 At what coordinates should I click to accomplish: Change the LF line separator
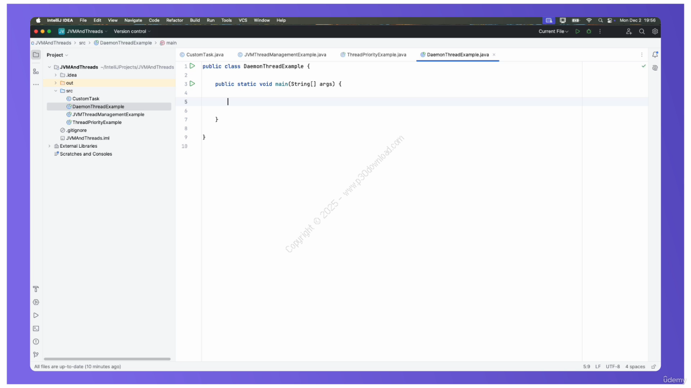tap(598, 366)
